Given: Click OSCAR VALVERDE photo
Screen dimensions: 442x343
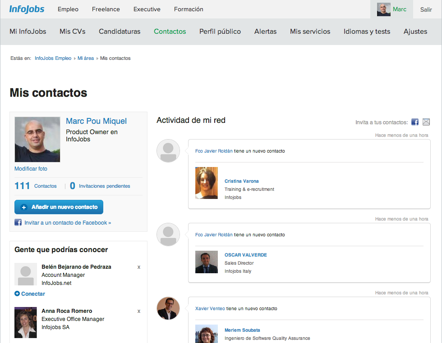Looking at the screenshot, I should [207, 262].
